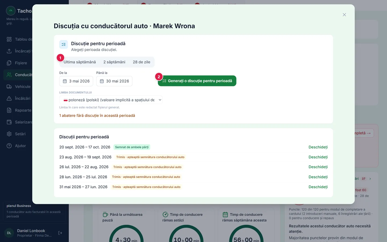Image resolution: width=387 pixels, height=242 pixels.
Task: Click the chevron next to the 37 badge
Action: [370, 179]
